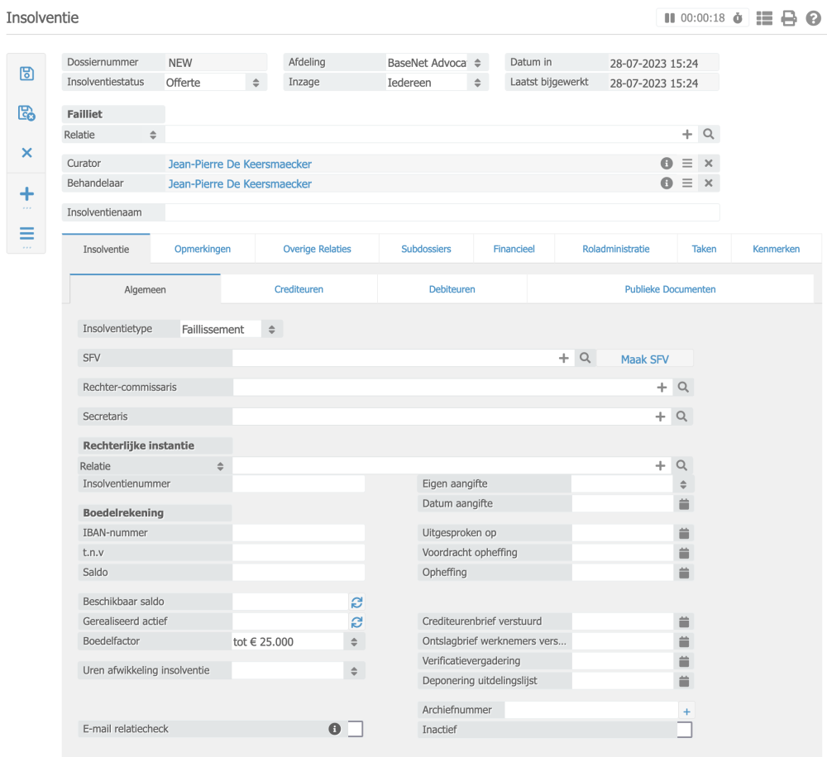
Task: Open the Crediteuren sub-tab
Action: [299, 289]
